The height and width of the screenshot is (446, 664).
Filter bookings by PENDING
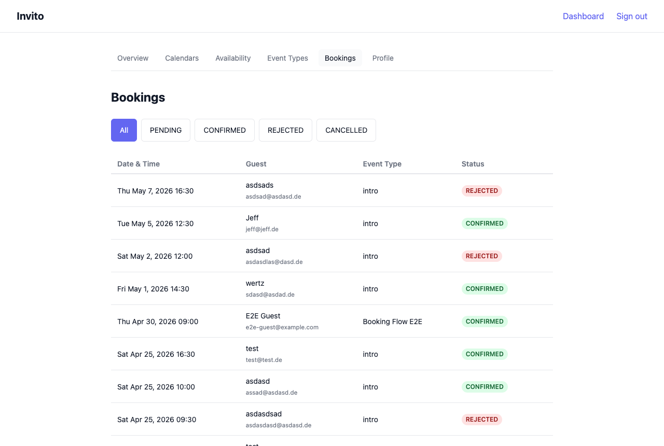click(165, 130)
